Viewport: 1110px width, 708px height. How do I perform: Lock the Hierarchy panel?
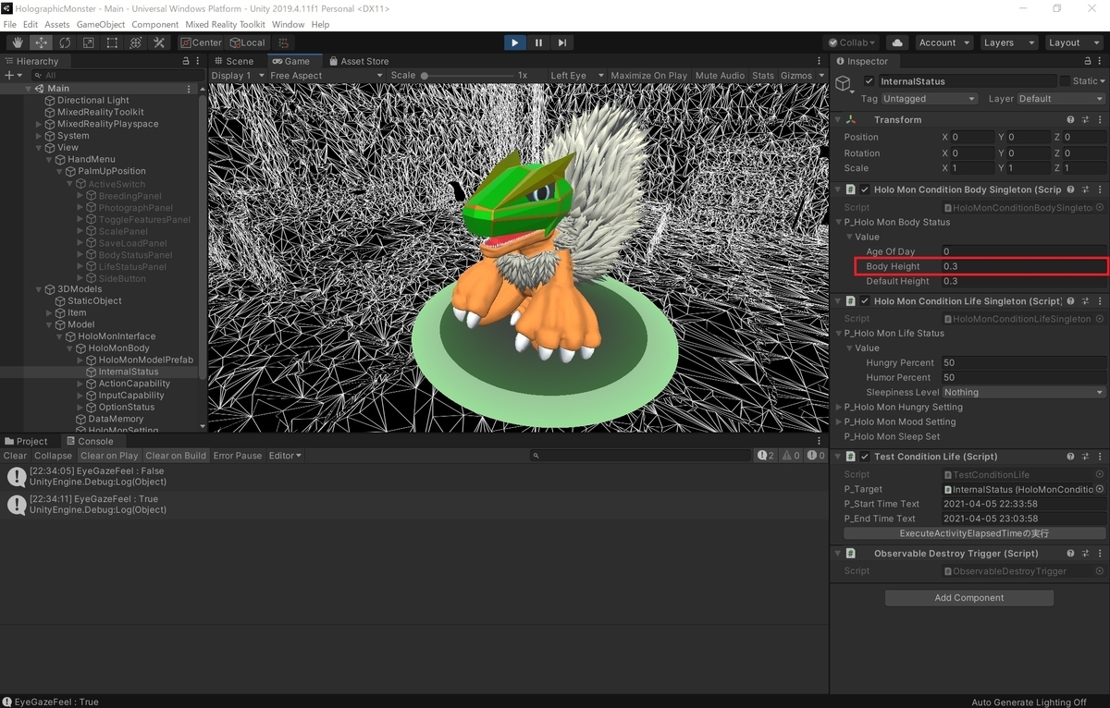[186, 61]
